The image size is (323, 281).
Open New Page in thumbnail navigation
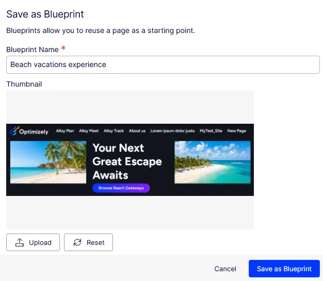pos(237,131)
